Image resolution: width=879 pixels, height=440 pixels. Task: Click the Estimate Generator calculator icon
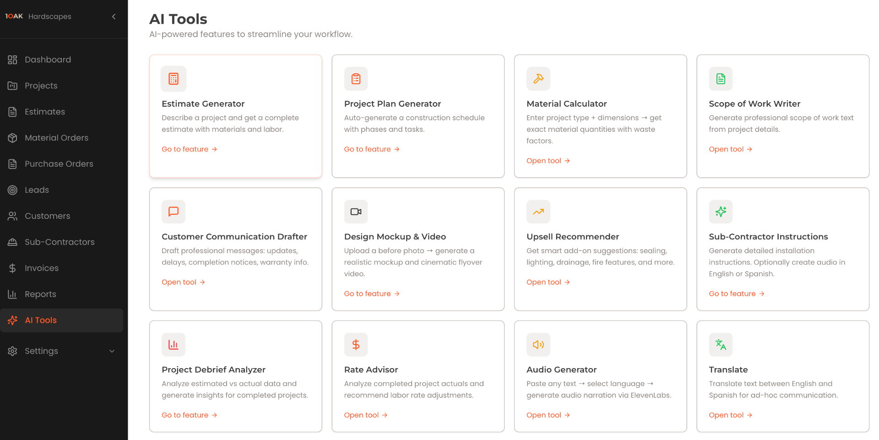(x=174, y=79)
